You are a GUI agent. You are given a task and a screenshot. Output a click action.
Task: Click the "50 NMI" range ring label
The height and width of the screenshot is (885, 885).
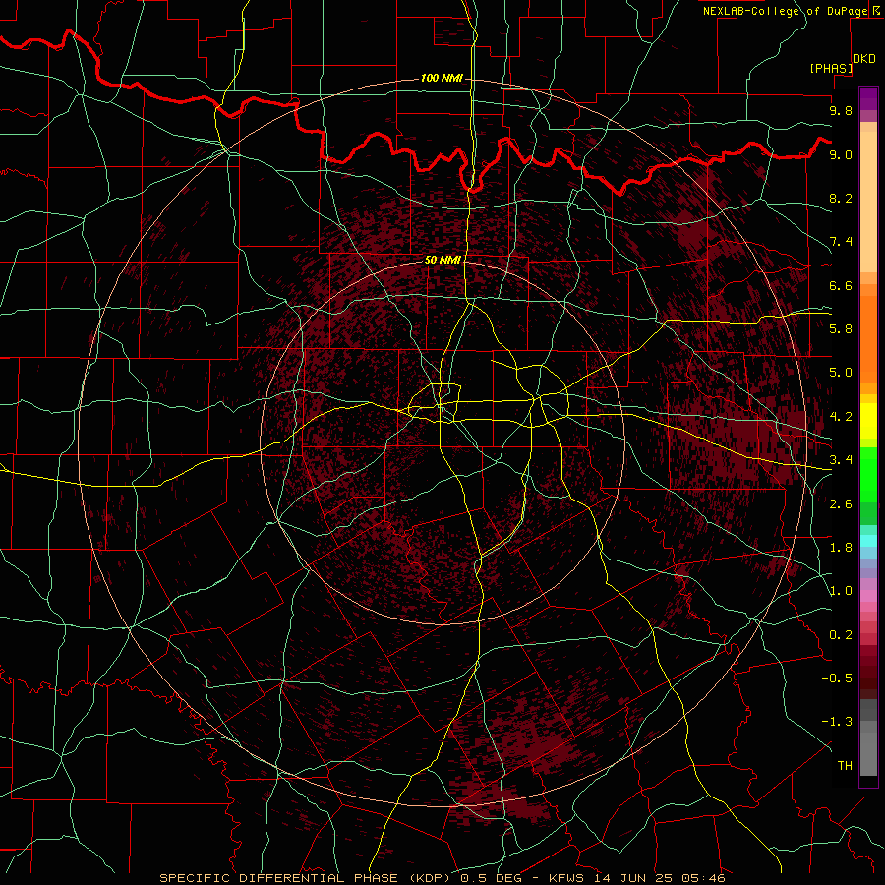tap(442, 260)
